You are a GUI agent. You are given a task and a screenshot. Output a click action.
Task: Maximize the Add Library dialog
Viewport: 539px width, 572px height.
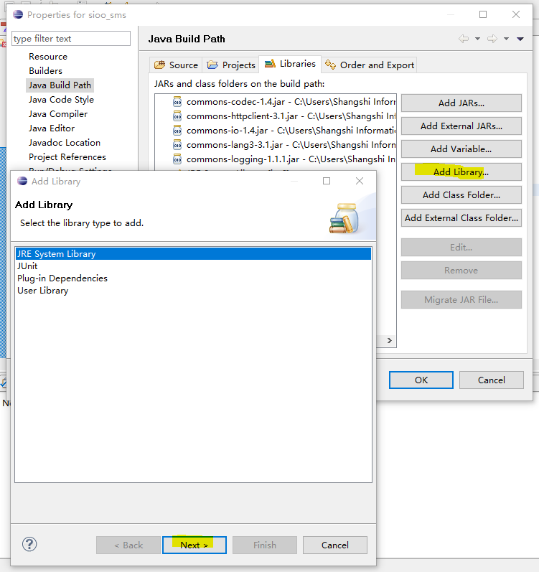(327, 181)
